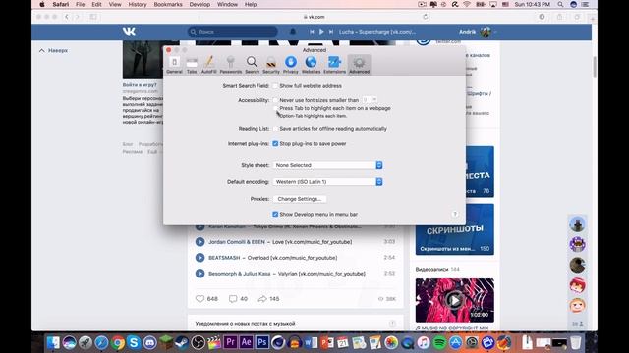
Task: Open Photoshop from the Dock
Action: point(262,342)
